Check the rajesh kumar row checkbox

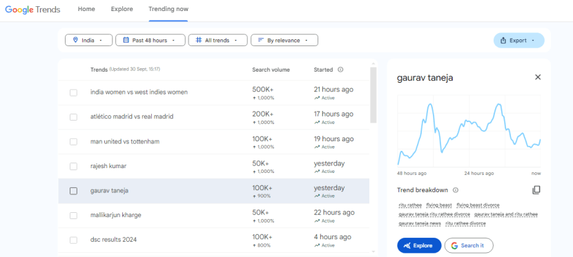(x=73, y=166)
